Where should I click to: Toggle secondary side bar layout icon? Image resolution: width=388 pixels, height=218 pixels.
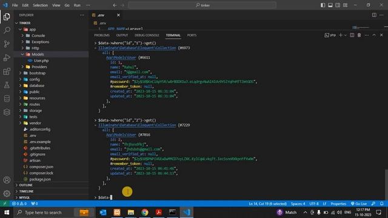338,5
